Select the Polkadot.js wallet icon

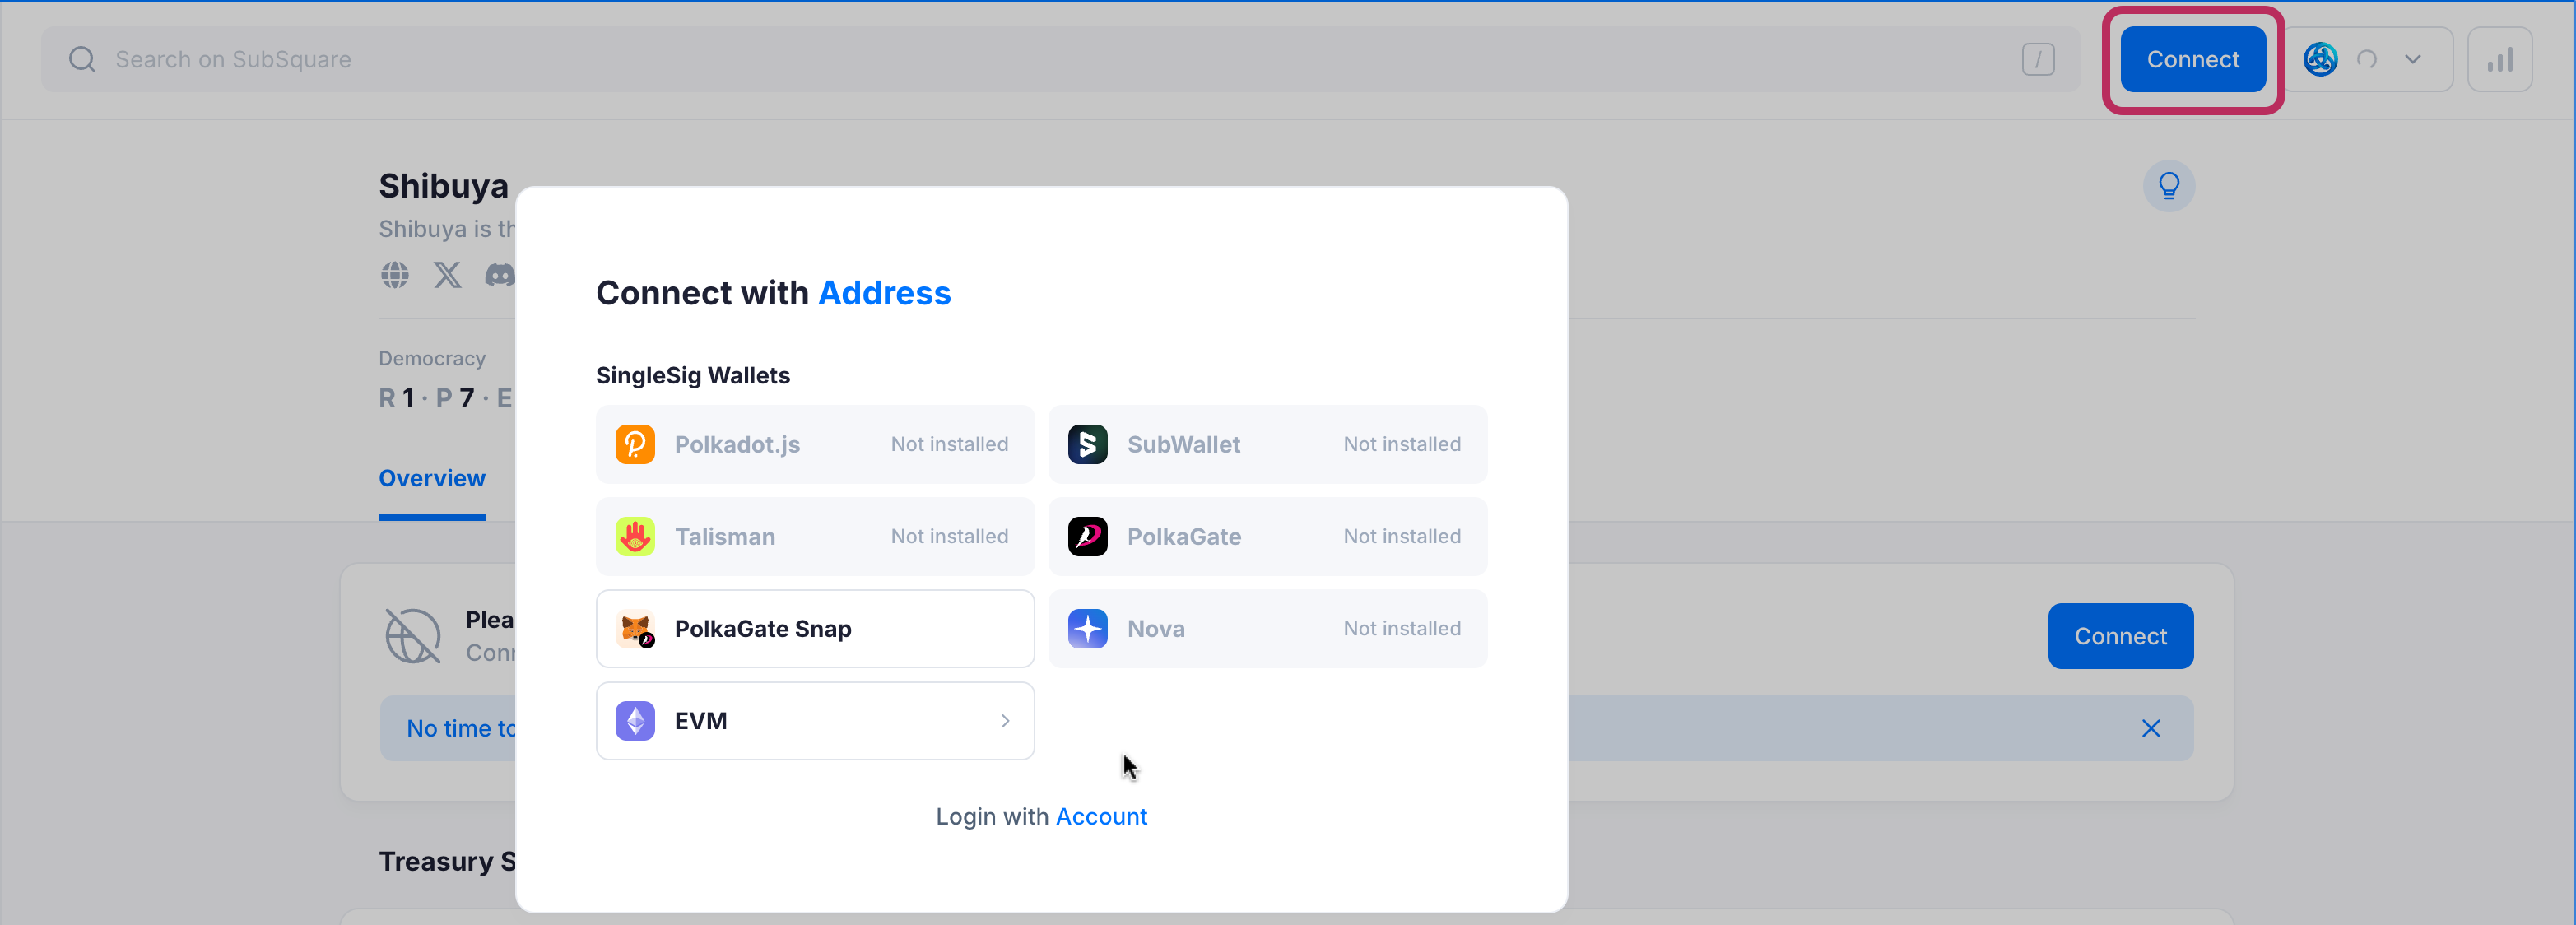(634, 444)
